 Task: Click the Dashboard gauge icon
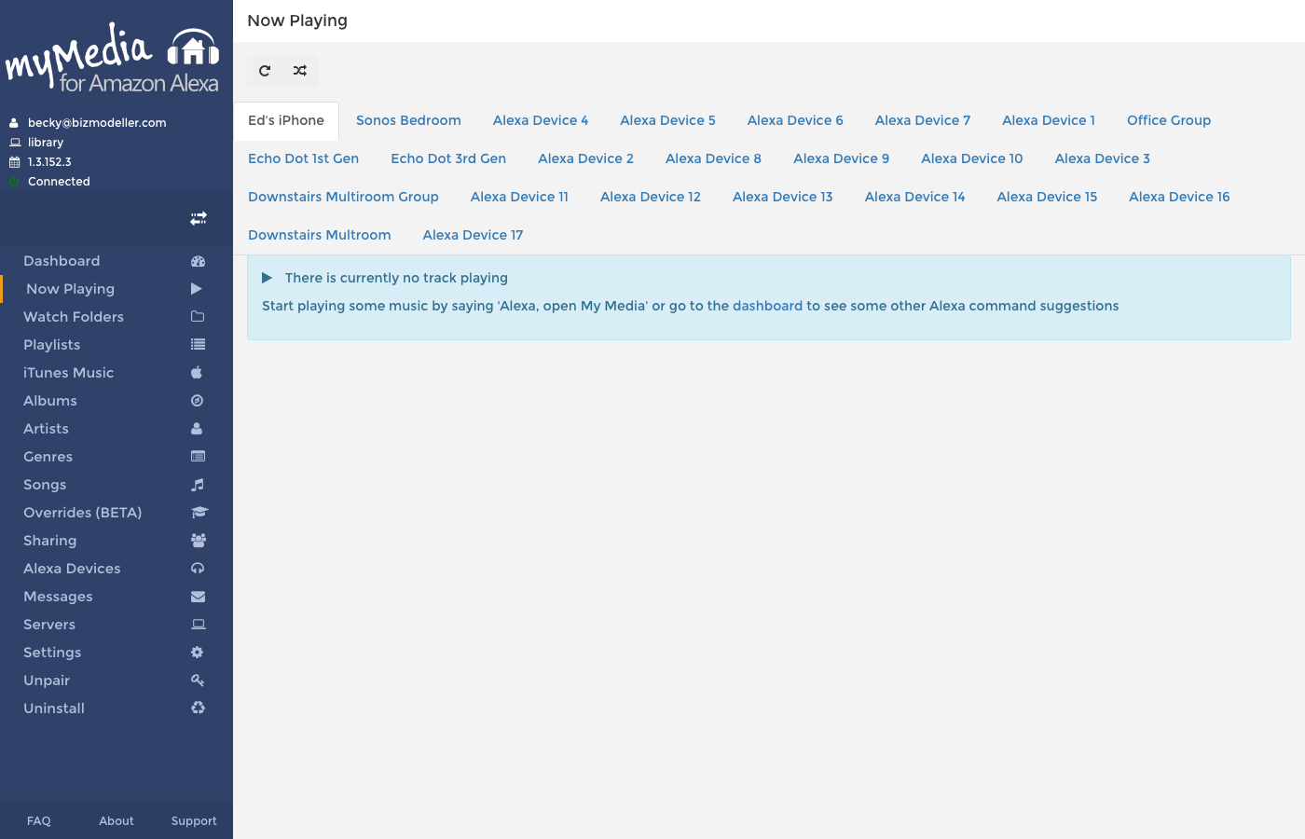(198, 261)
